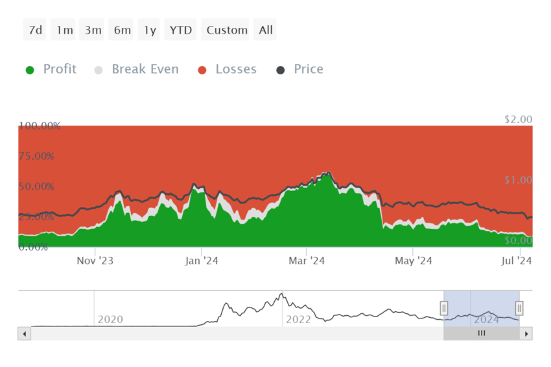Click the March 2024 peak on chart
Screen dimensions: 551x367
pyautogui.click(x=329, y=173)
